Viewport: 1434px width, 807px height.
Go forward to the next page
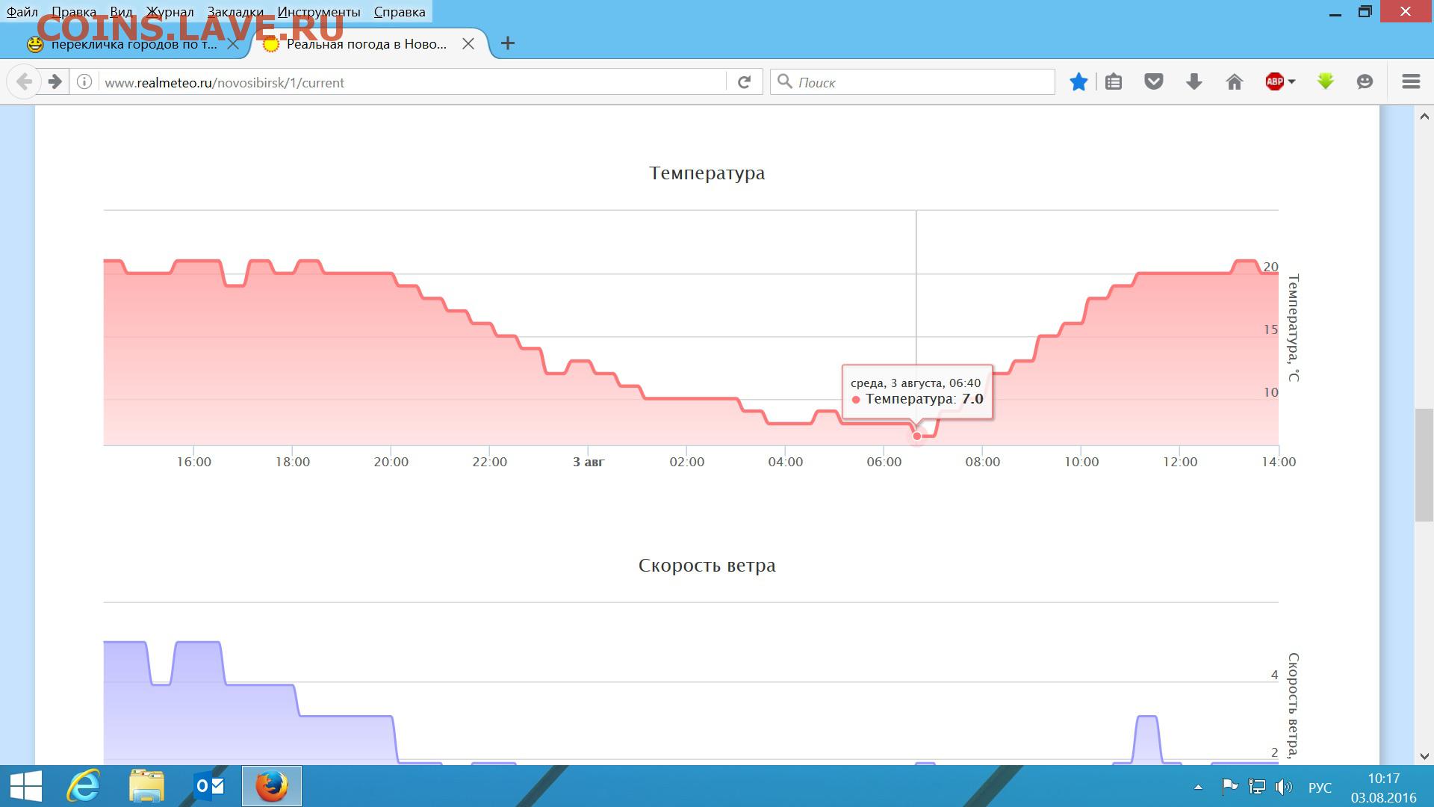(55, 82)
